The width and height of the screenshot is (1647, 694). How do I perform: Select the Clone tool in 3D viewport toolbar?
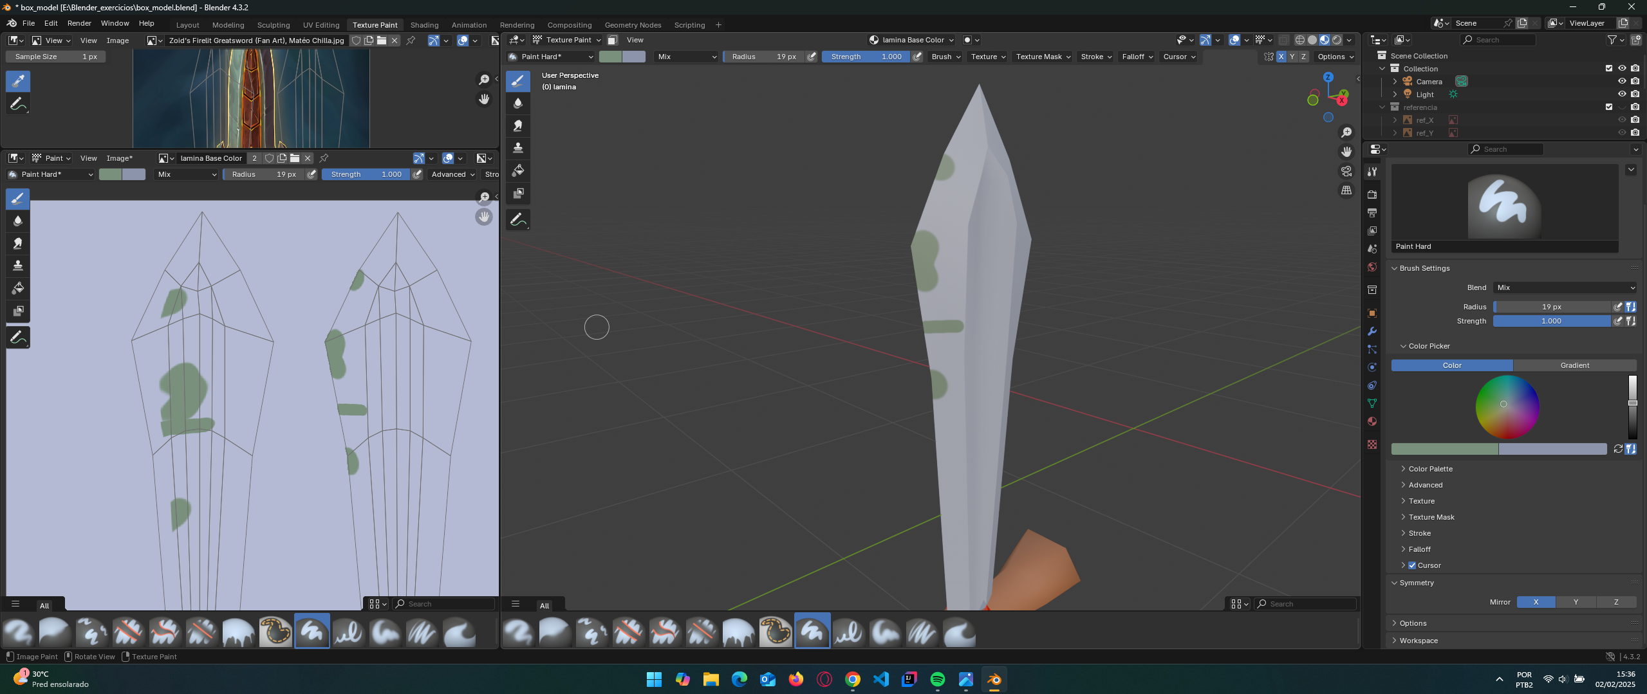pyautogui.click(x=518, y=148)
